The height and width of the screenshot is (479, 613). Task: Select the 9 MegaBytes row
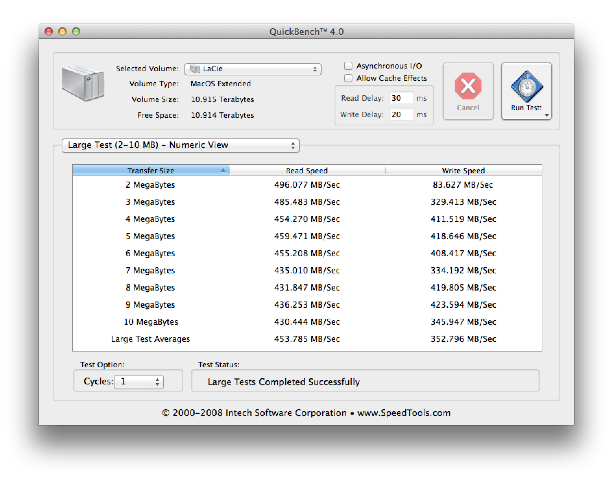(x=307, y=305)
